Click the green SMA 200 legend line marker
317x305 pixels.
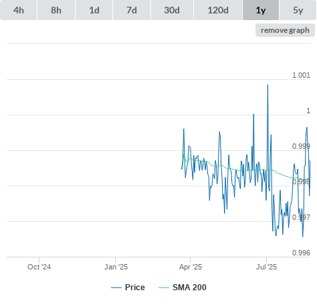click(164, 288)
